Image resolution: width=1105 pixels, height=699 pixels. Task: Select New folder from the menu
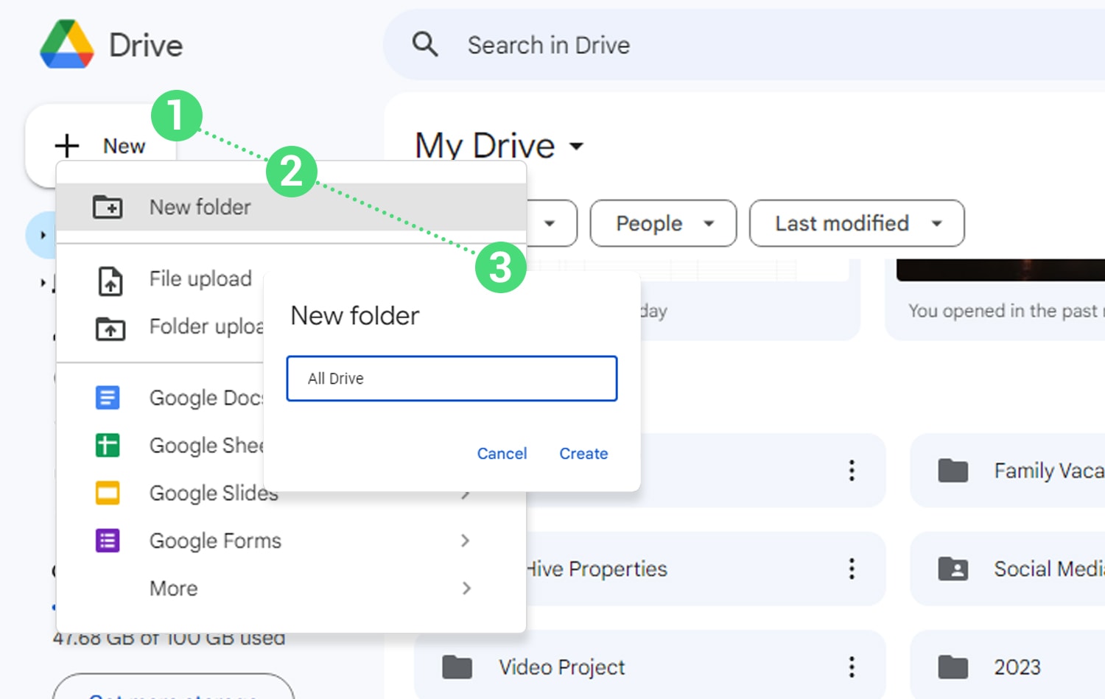pyautogui.click(x=200, y=207)
